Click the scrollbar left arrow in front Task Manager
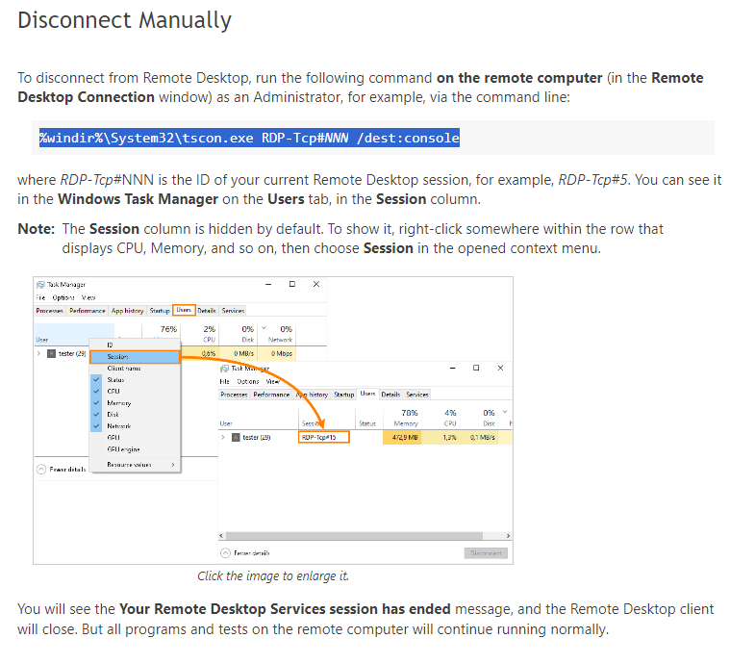Screen dimensions: 755x664 point(221,536)
